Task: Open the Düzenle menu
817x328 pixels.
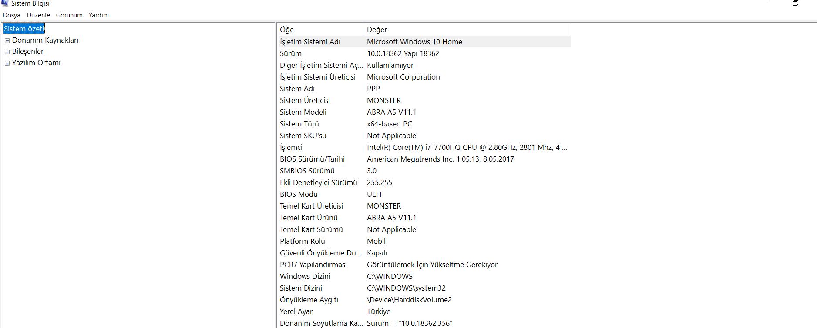Action: [x=38, y=15]
